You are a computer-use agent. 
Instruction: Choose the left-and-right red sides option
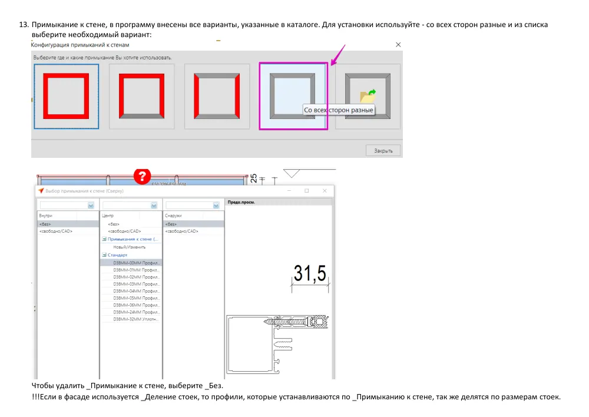(x=217, y=96)
